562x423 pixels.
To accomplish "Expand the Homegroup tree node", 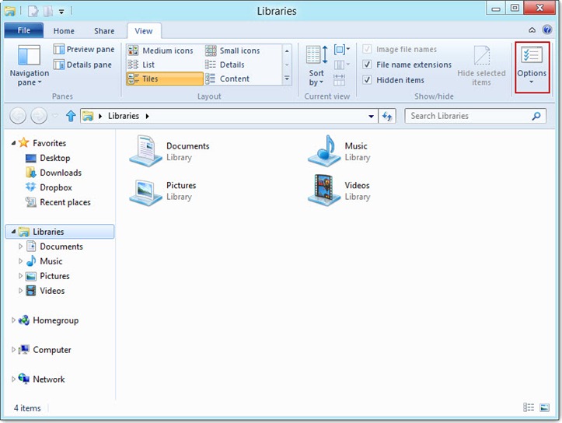I will pos(14,320).
